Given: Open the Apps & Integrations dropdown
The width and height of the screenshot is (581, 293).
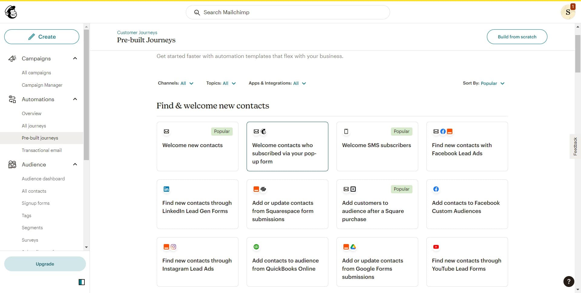Looking at the screenshot, I should coord(300,83).
